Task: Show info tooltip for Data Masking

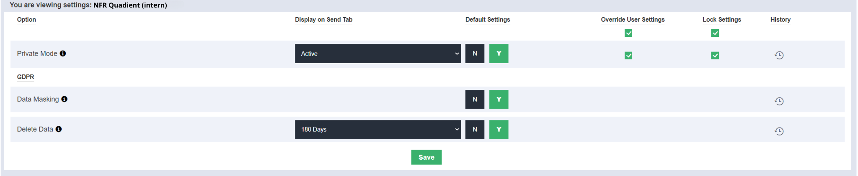Action: click(x=65, y=99)
